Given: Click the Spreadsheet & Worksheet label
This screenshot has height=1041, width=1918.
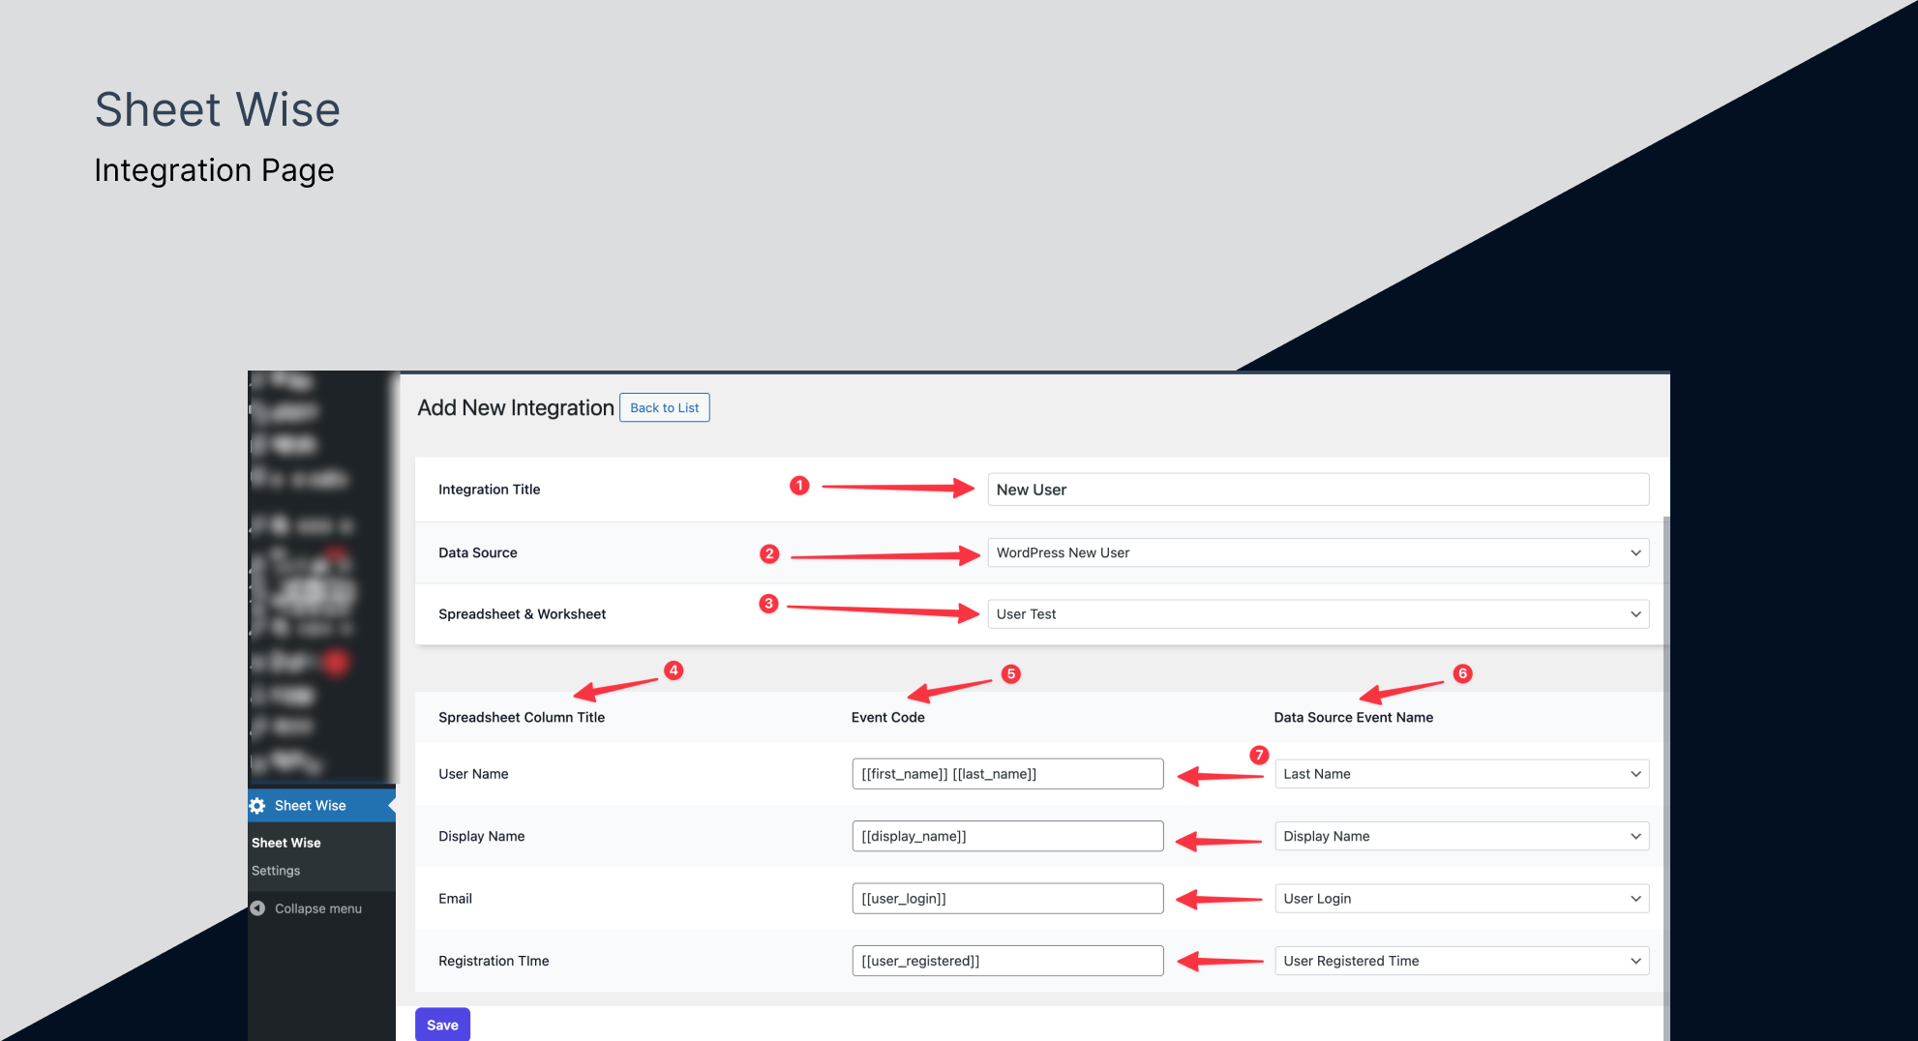Looking at the screenshot, I should click(522, 614).
